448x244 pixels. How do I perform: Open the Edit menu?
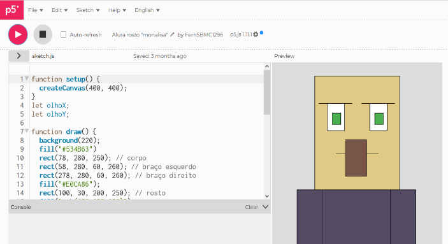[59, 10]
